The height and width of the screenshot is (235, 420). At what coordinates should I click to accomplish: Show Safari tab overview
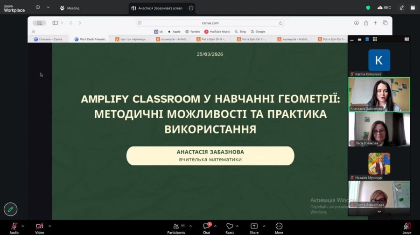point(385,23)
